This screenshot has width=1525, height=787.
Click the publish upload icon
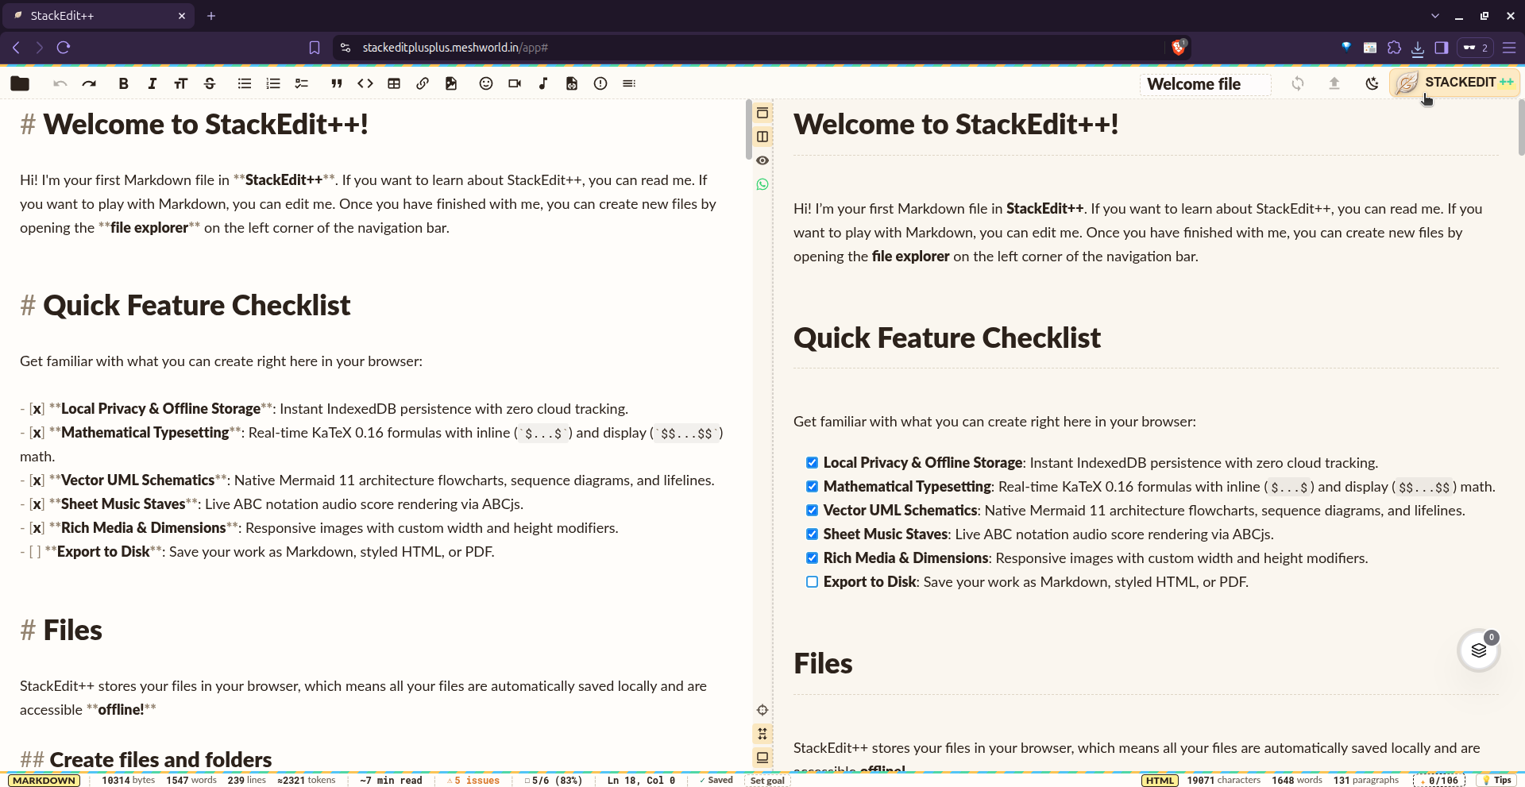pos(1334,83)
